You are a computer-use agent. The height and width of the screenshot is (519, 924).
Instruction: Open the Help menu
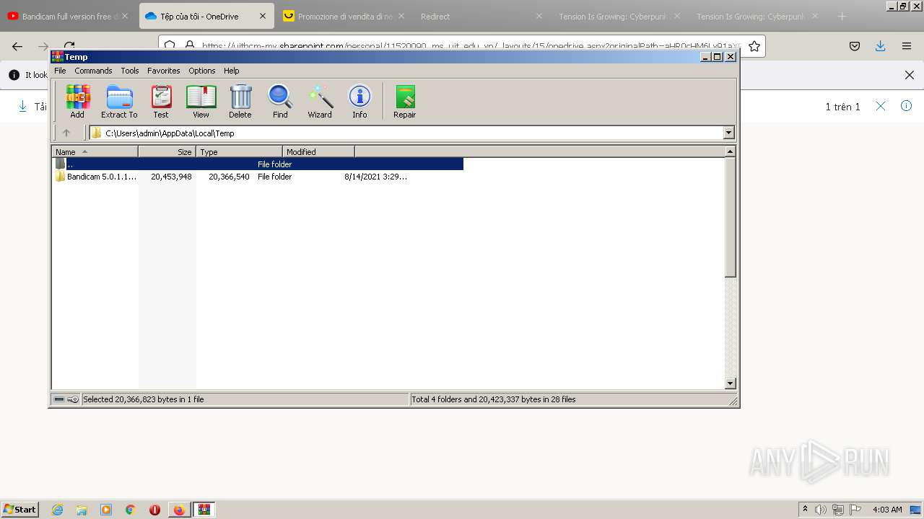tap(232, 71)
